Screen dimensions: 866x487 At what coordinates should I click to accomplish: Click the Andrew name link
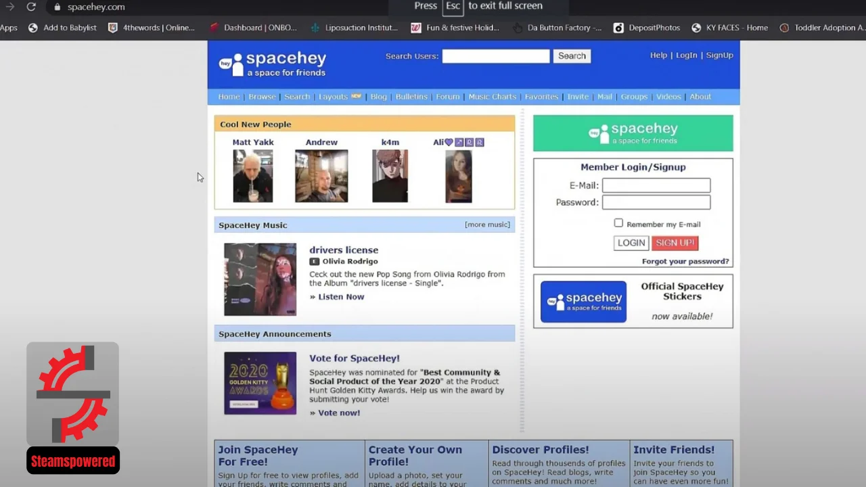click(321, 143)
